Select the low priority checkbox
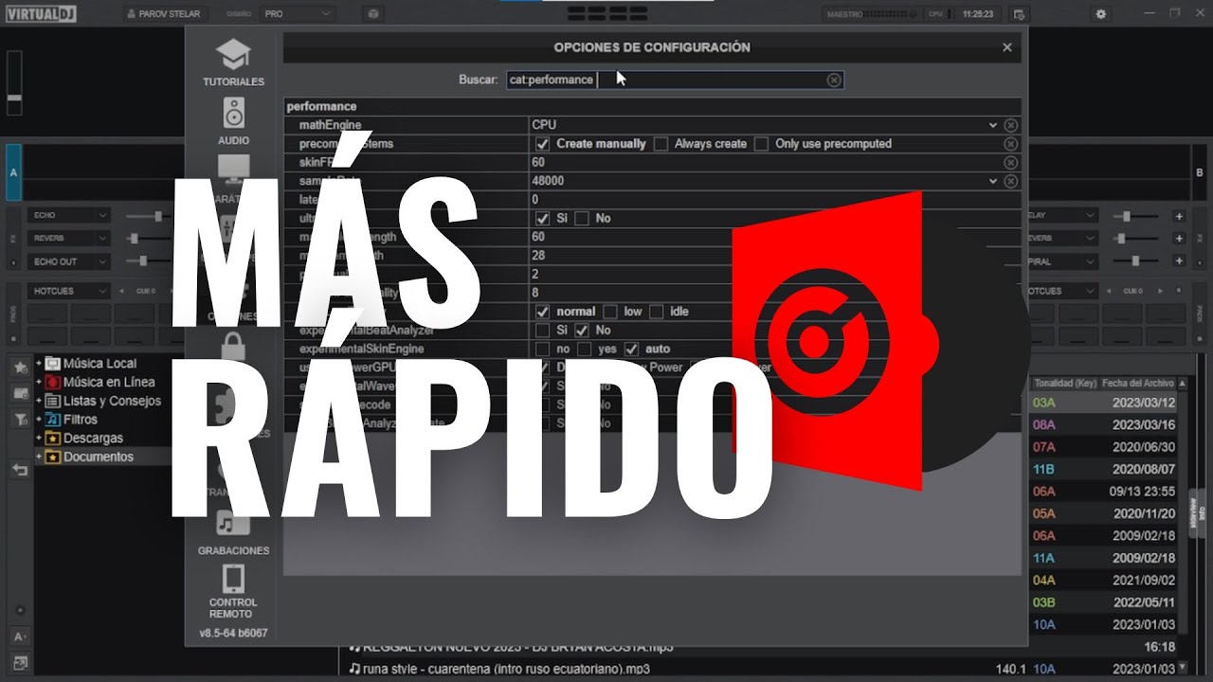The image size is (1213, 682). pyautogui.click(x=610, y=312)
